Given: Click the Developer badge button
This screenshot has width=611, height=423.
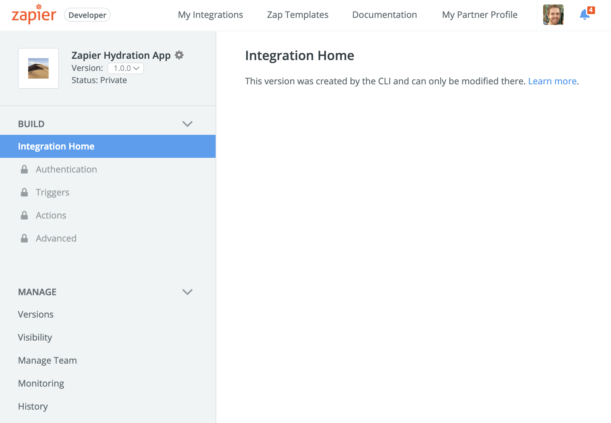Looking at the screenshot, I should click(x=87, y=15).
